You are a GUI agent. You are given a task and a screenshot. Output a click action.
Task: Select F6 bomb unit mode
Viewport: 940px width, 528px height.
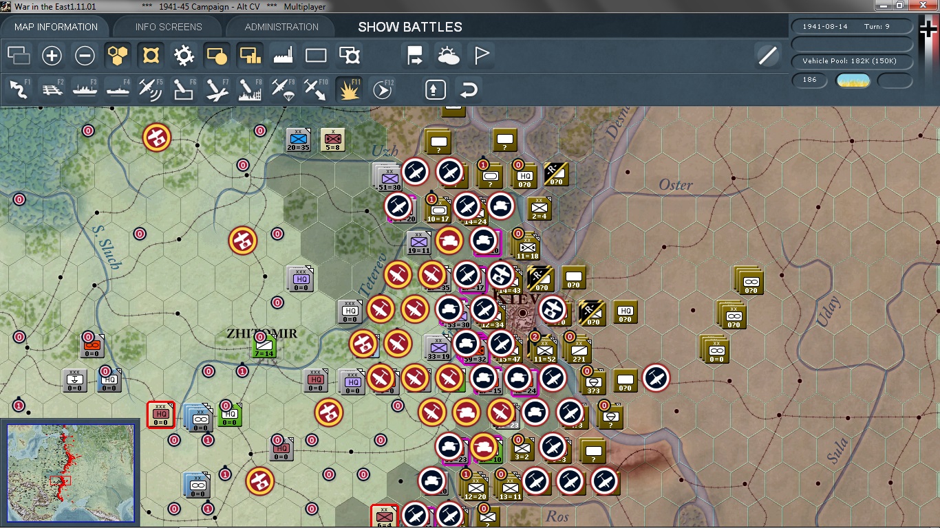(x=184, y=89)
